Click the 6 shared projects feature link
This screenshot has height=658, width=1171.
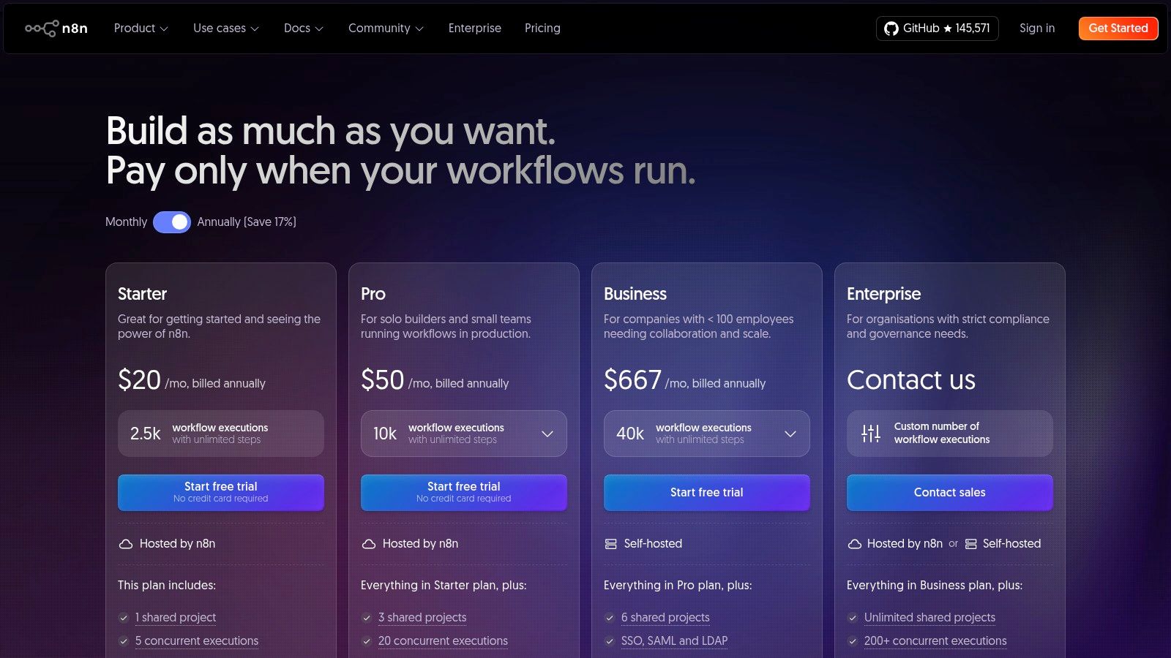point(665,618)
